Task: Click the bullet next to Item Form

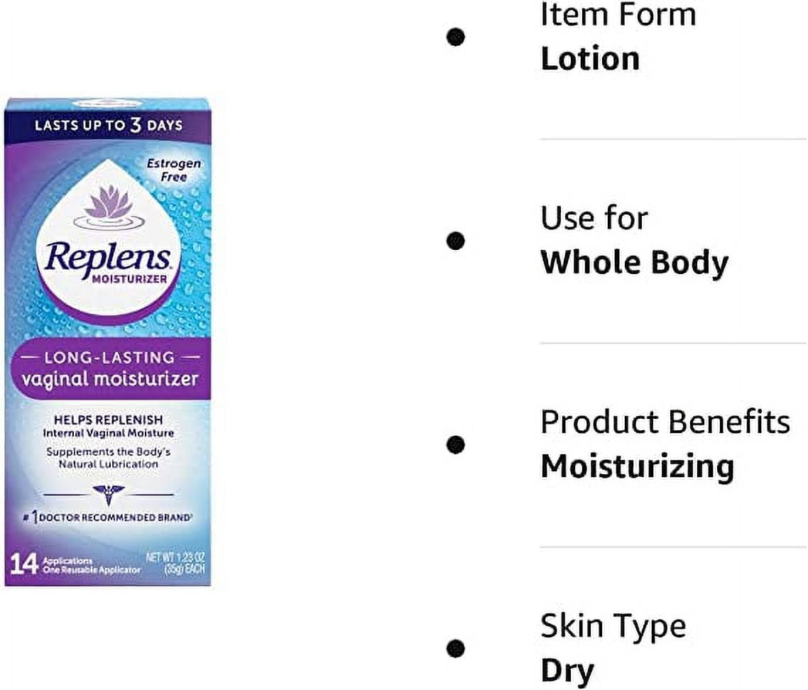Action: (456, 37)
